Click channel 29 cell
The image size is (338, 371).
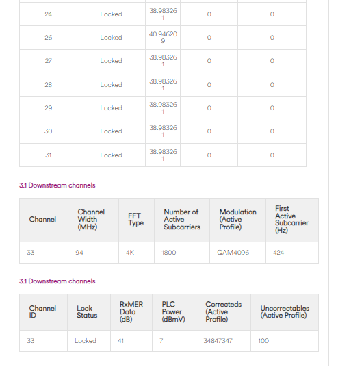tap(49, 108)
